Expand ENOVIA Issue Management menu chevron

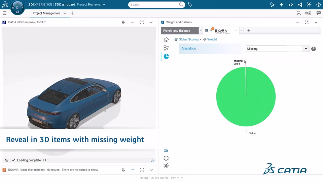coord(151,170)
